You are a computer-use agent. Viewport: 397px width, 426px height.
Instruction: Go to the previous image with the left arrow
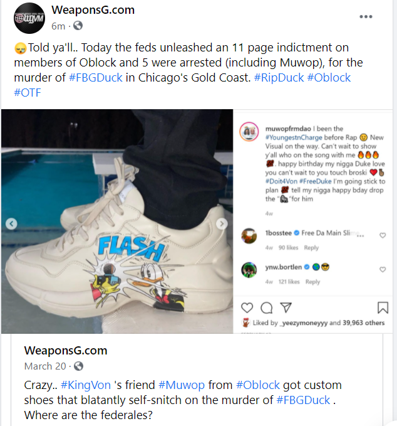pos(11,224)
